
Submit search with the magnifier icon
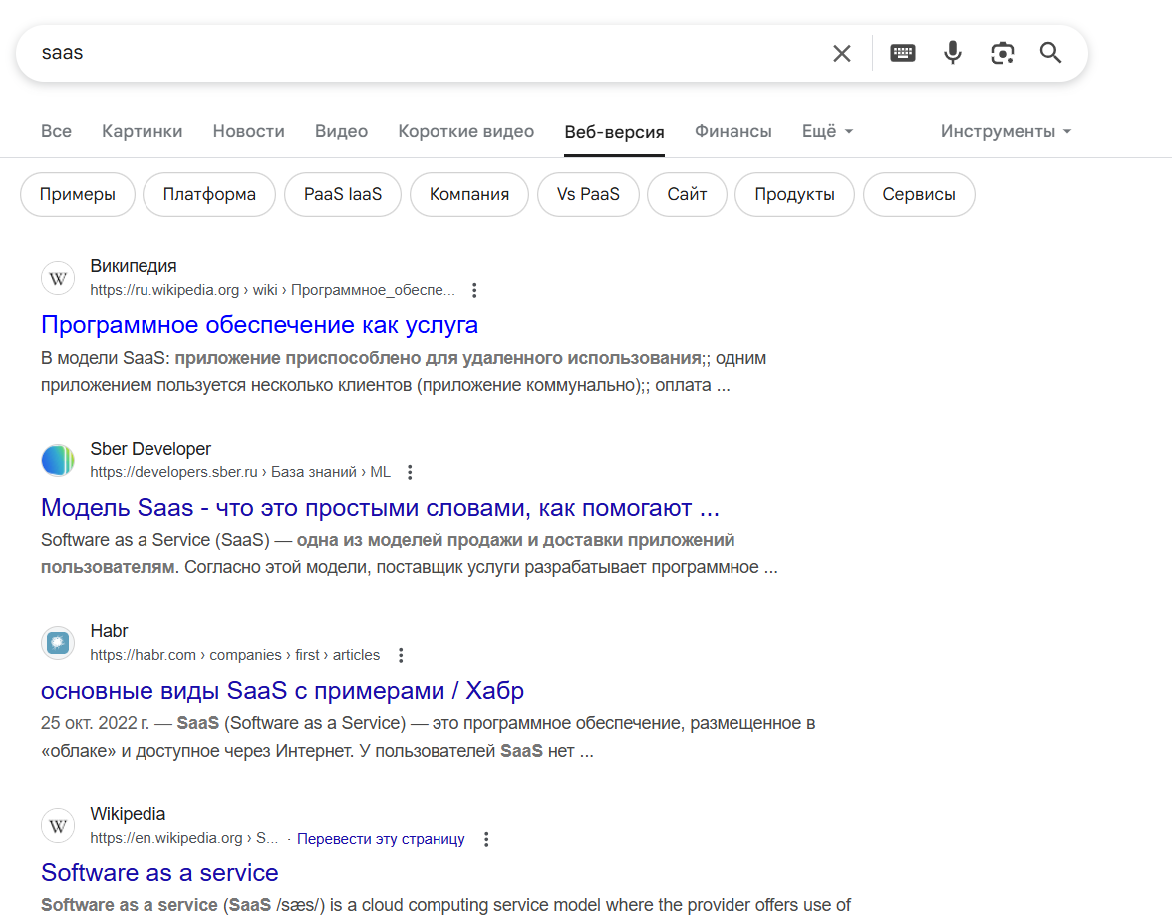click(1050, 53)
